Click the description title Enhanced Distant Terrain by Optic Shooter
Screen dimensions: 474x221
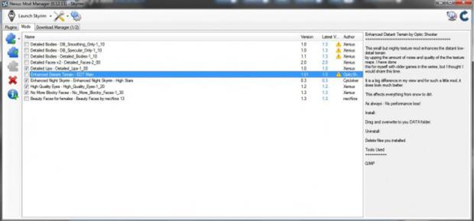click(401, 35)
